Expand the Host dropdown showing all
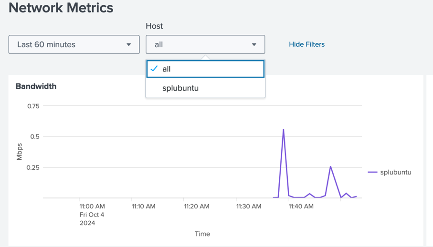The width and height of the screenshot is (433, 247). coord(205,44)
